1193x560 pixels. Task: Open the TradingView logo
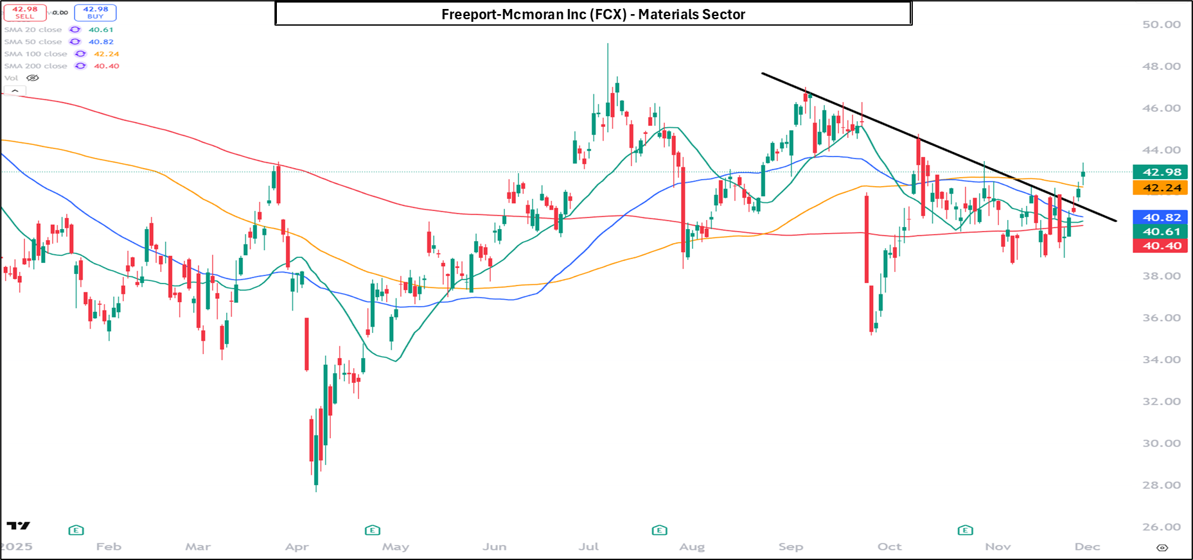click(19, 526)
